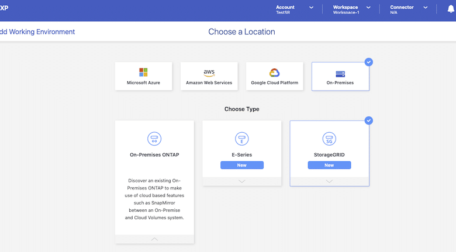Viewport: 456px width, 252px height.
Task: Click the Workspace menu label
Action: (346, 7)
